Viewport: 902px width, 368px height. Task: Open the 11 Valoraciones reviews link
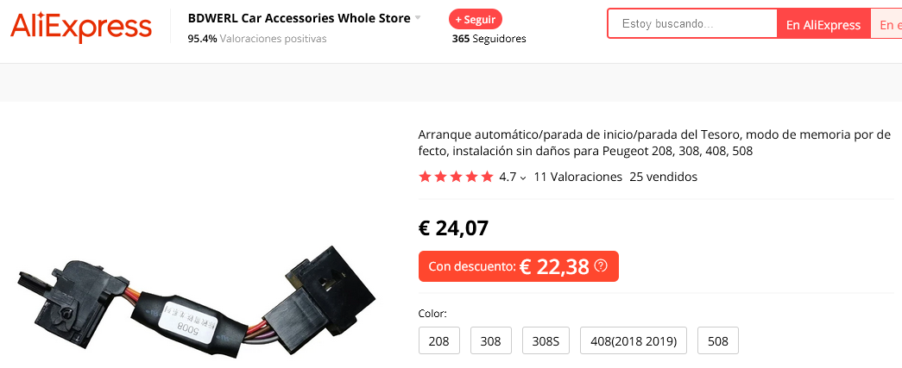(578, 177)
